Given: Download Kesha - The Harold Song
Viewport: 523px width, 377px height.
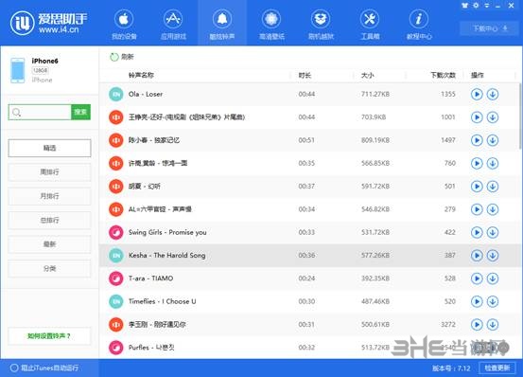Looking at the screenshot, I should pos(493,256).
